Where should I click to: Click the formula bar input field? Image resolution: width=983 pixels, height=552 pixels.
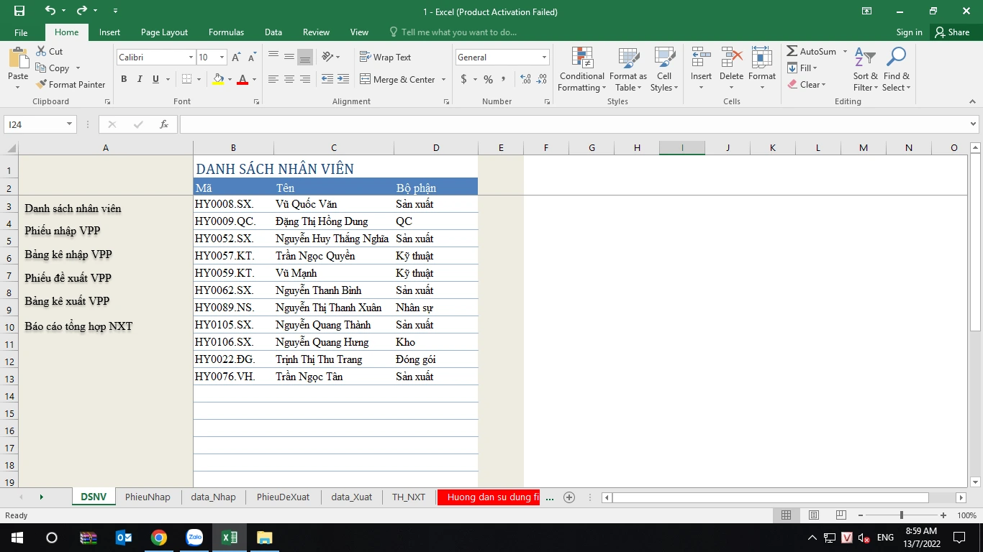574,124
